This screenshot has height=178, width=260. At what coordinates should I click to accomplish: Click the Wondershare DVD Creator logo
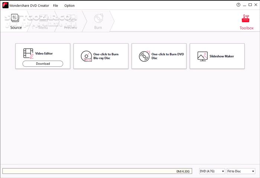[5, 5]
